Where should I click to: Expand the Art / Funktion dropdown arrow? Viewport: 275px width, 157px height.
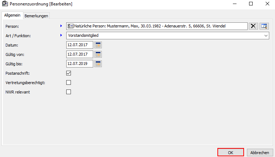[x=266, y=35]
